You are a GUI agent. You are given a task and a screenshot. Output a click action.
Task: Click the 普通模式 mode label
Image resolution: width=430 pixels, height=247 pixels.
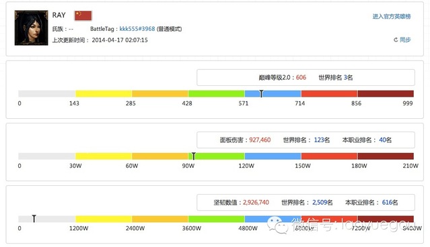point(169,29)
